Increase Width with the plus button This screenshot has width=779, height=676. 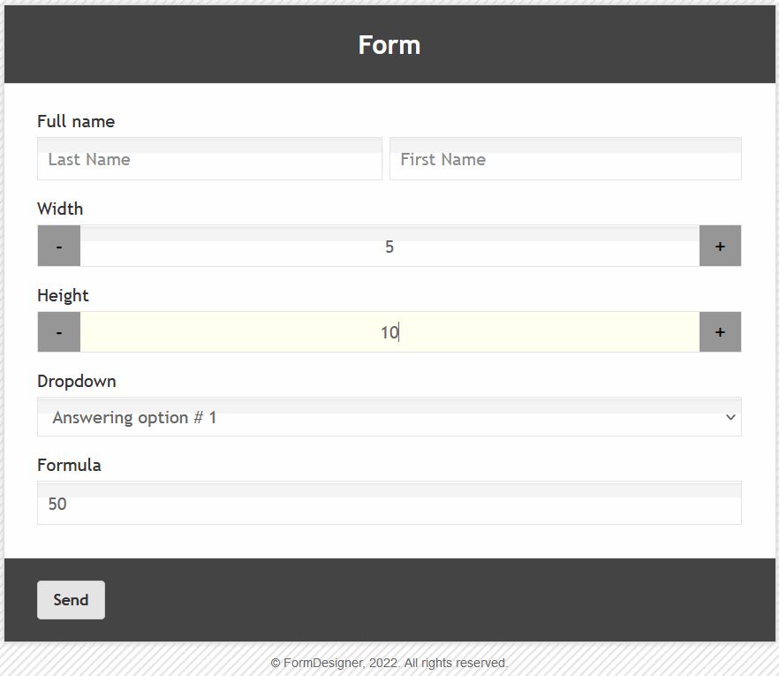pos(720,247)
